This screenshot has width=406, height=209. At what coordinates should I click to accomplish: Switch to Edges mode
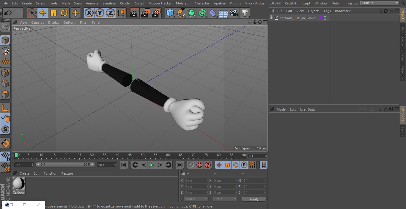[5, 84]
